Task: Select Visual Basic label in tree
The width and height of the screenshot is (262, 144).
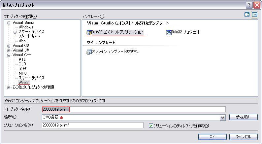Action: coord(23,22)
